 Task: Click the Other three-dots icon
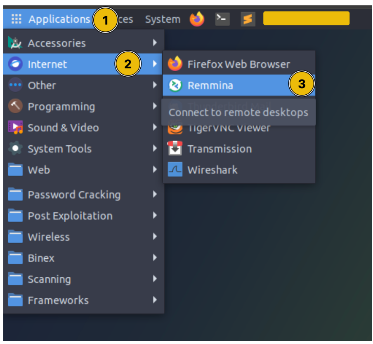click(x=15, y=85)
